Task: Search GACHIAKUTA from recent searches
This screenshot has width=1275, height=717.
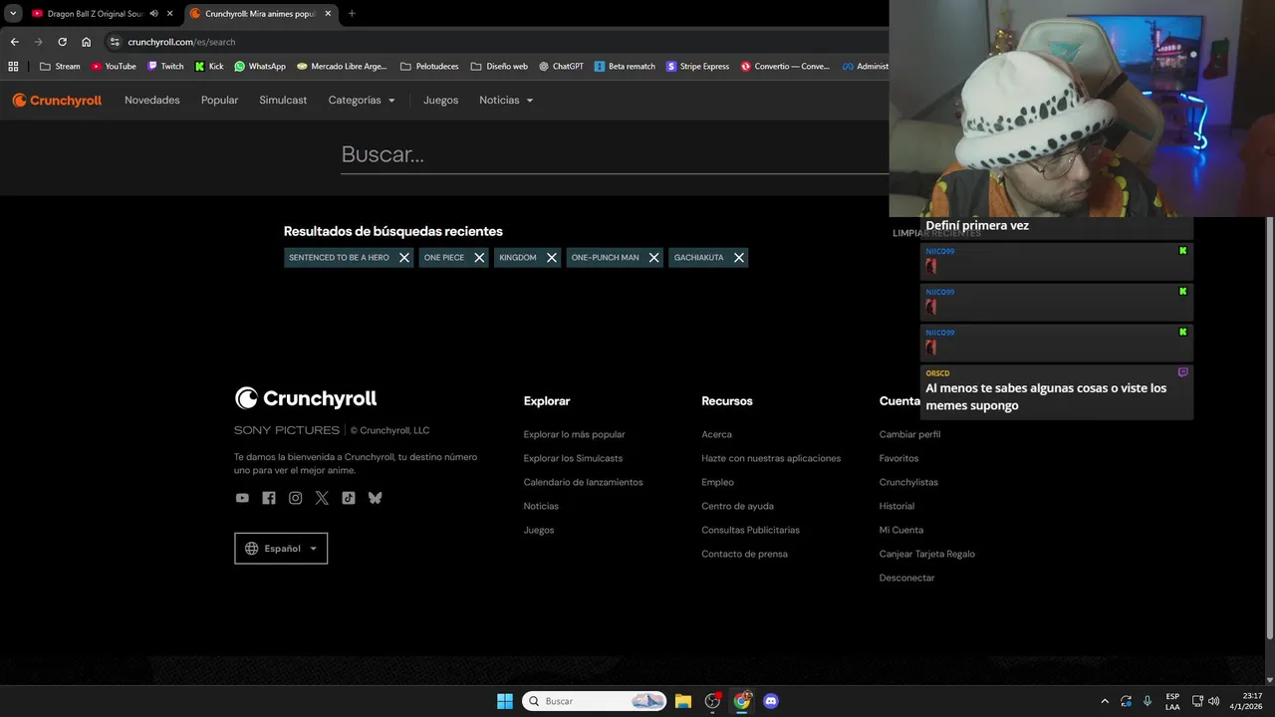Action: pyautogui.click(x=698, y=258)
